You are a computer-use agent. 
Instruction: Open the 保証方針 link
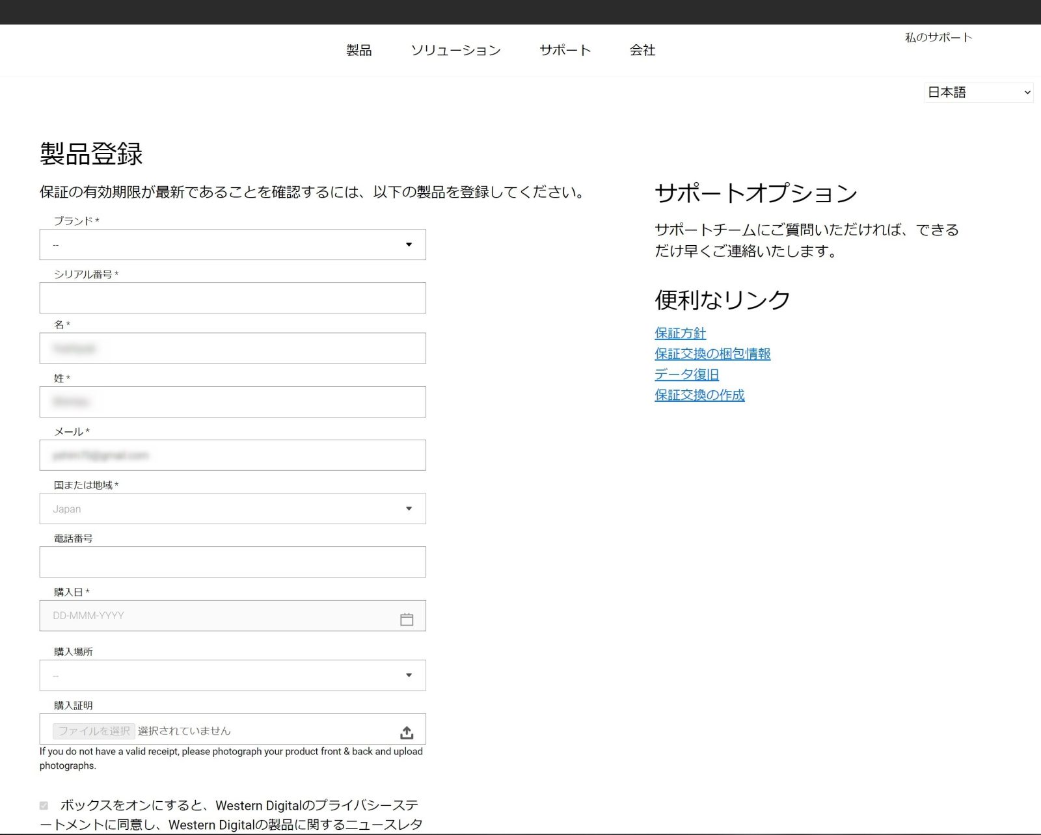(x=680, y=333)
